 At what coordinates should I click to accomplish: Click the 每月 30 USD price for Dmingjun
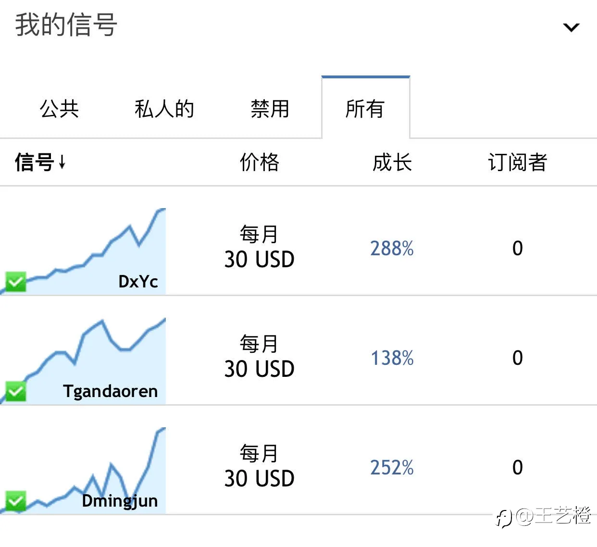pos(260,466)
